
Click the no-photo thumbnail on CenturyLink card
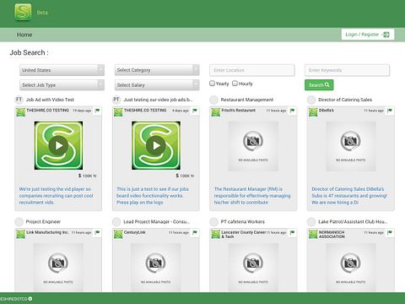point(156,268)
